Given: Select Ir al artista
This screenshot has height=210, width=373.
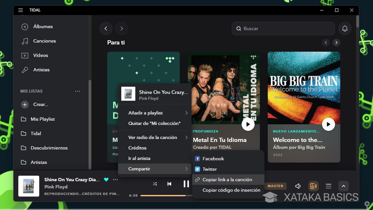Looking at the screenshot, I should pos(155,158).
